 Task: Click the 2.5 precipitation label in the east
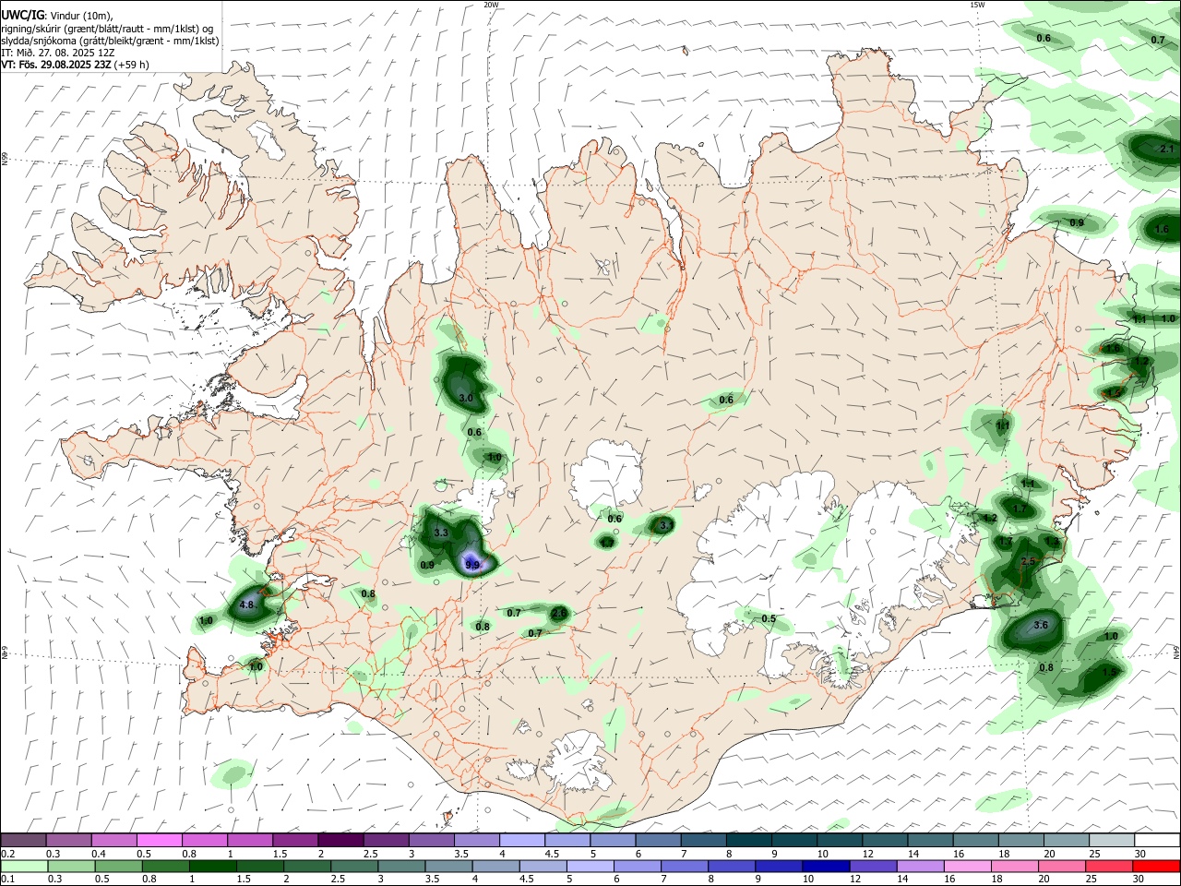1028,561
